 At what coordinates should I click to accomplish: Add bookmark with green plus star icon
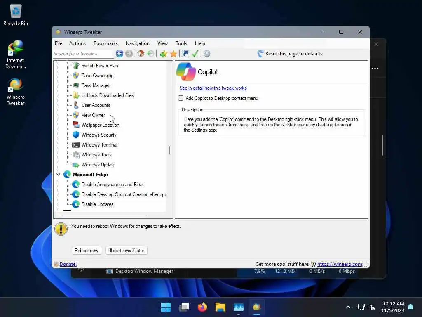click(x=163, y=54)
